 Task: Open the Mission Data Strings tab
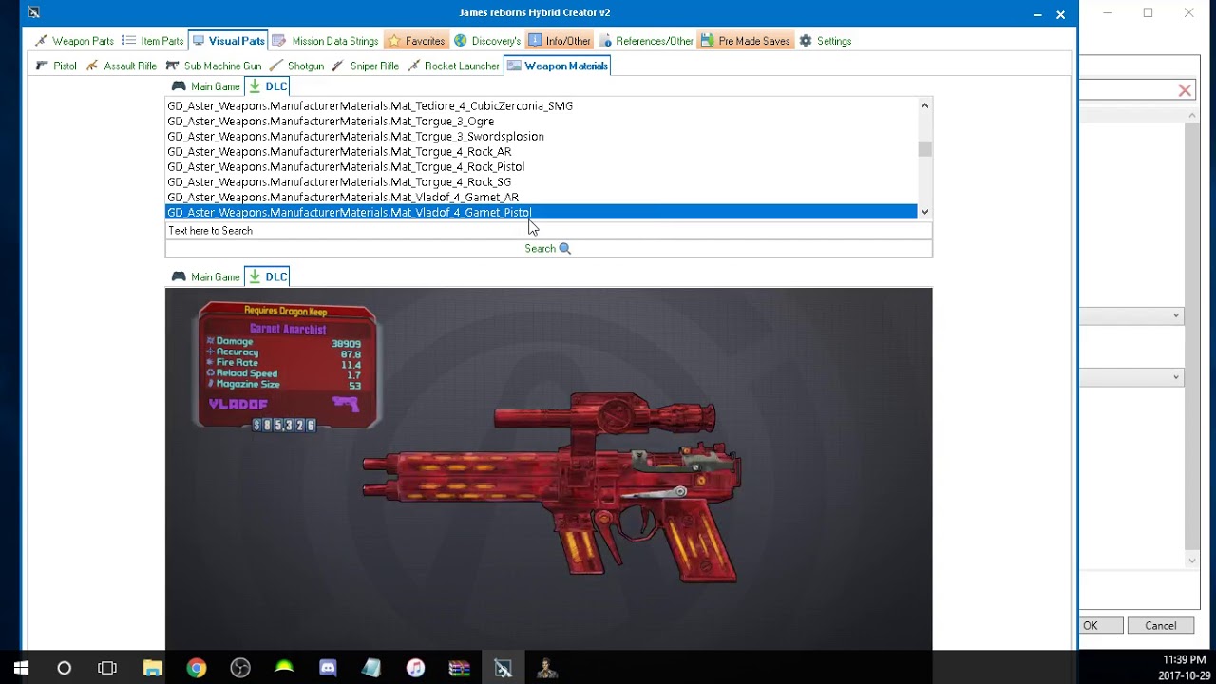pos(325,41)
